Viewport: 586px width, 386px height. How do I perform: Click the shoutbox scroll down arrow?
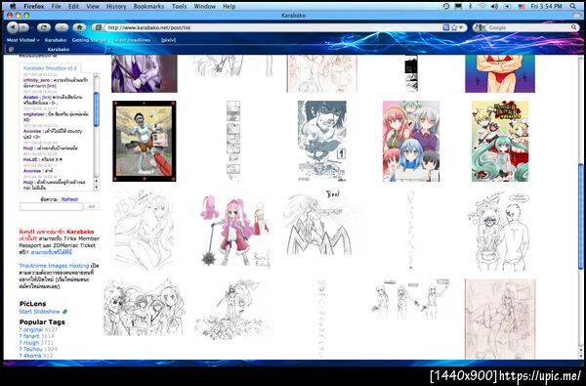(x=96, y=187)
